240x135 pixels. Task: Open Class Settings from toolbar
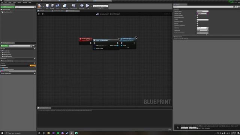click(x=64, y=6)
